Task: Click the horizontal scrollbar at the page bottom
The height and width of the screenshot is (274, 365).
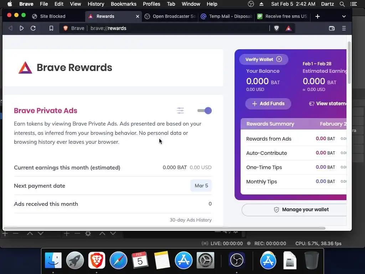Action: pyautogui.click(x=164, y=228)
